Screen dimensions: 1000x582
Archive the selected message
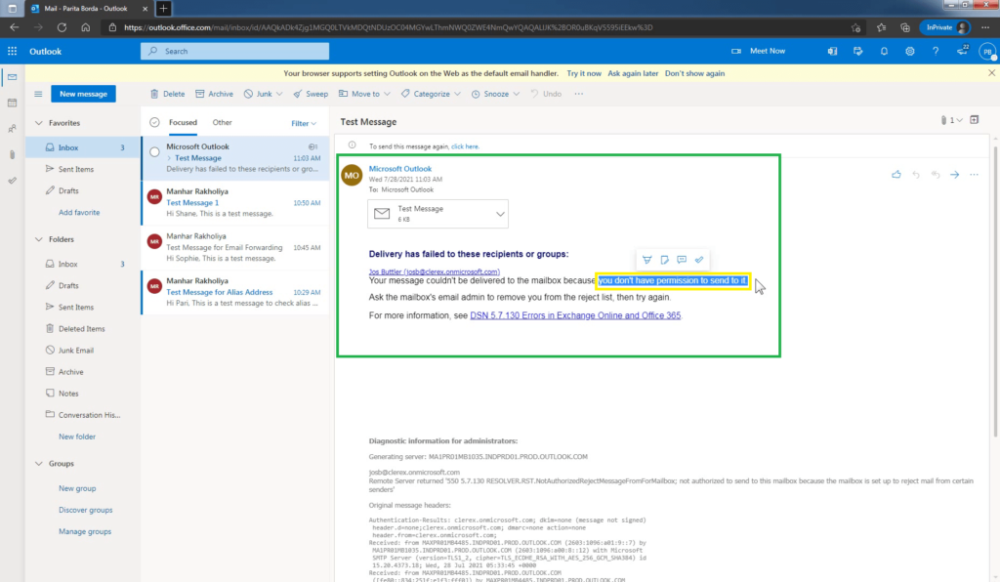214,94
